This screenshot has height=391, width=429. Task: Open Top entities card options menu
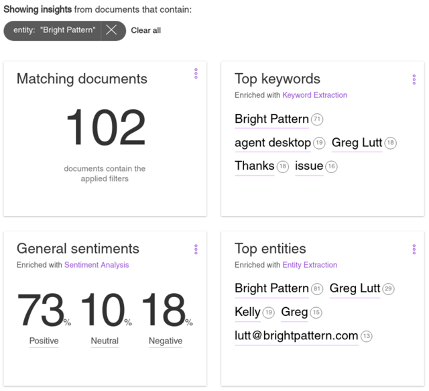tap(414, 249)
